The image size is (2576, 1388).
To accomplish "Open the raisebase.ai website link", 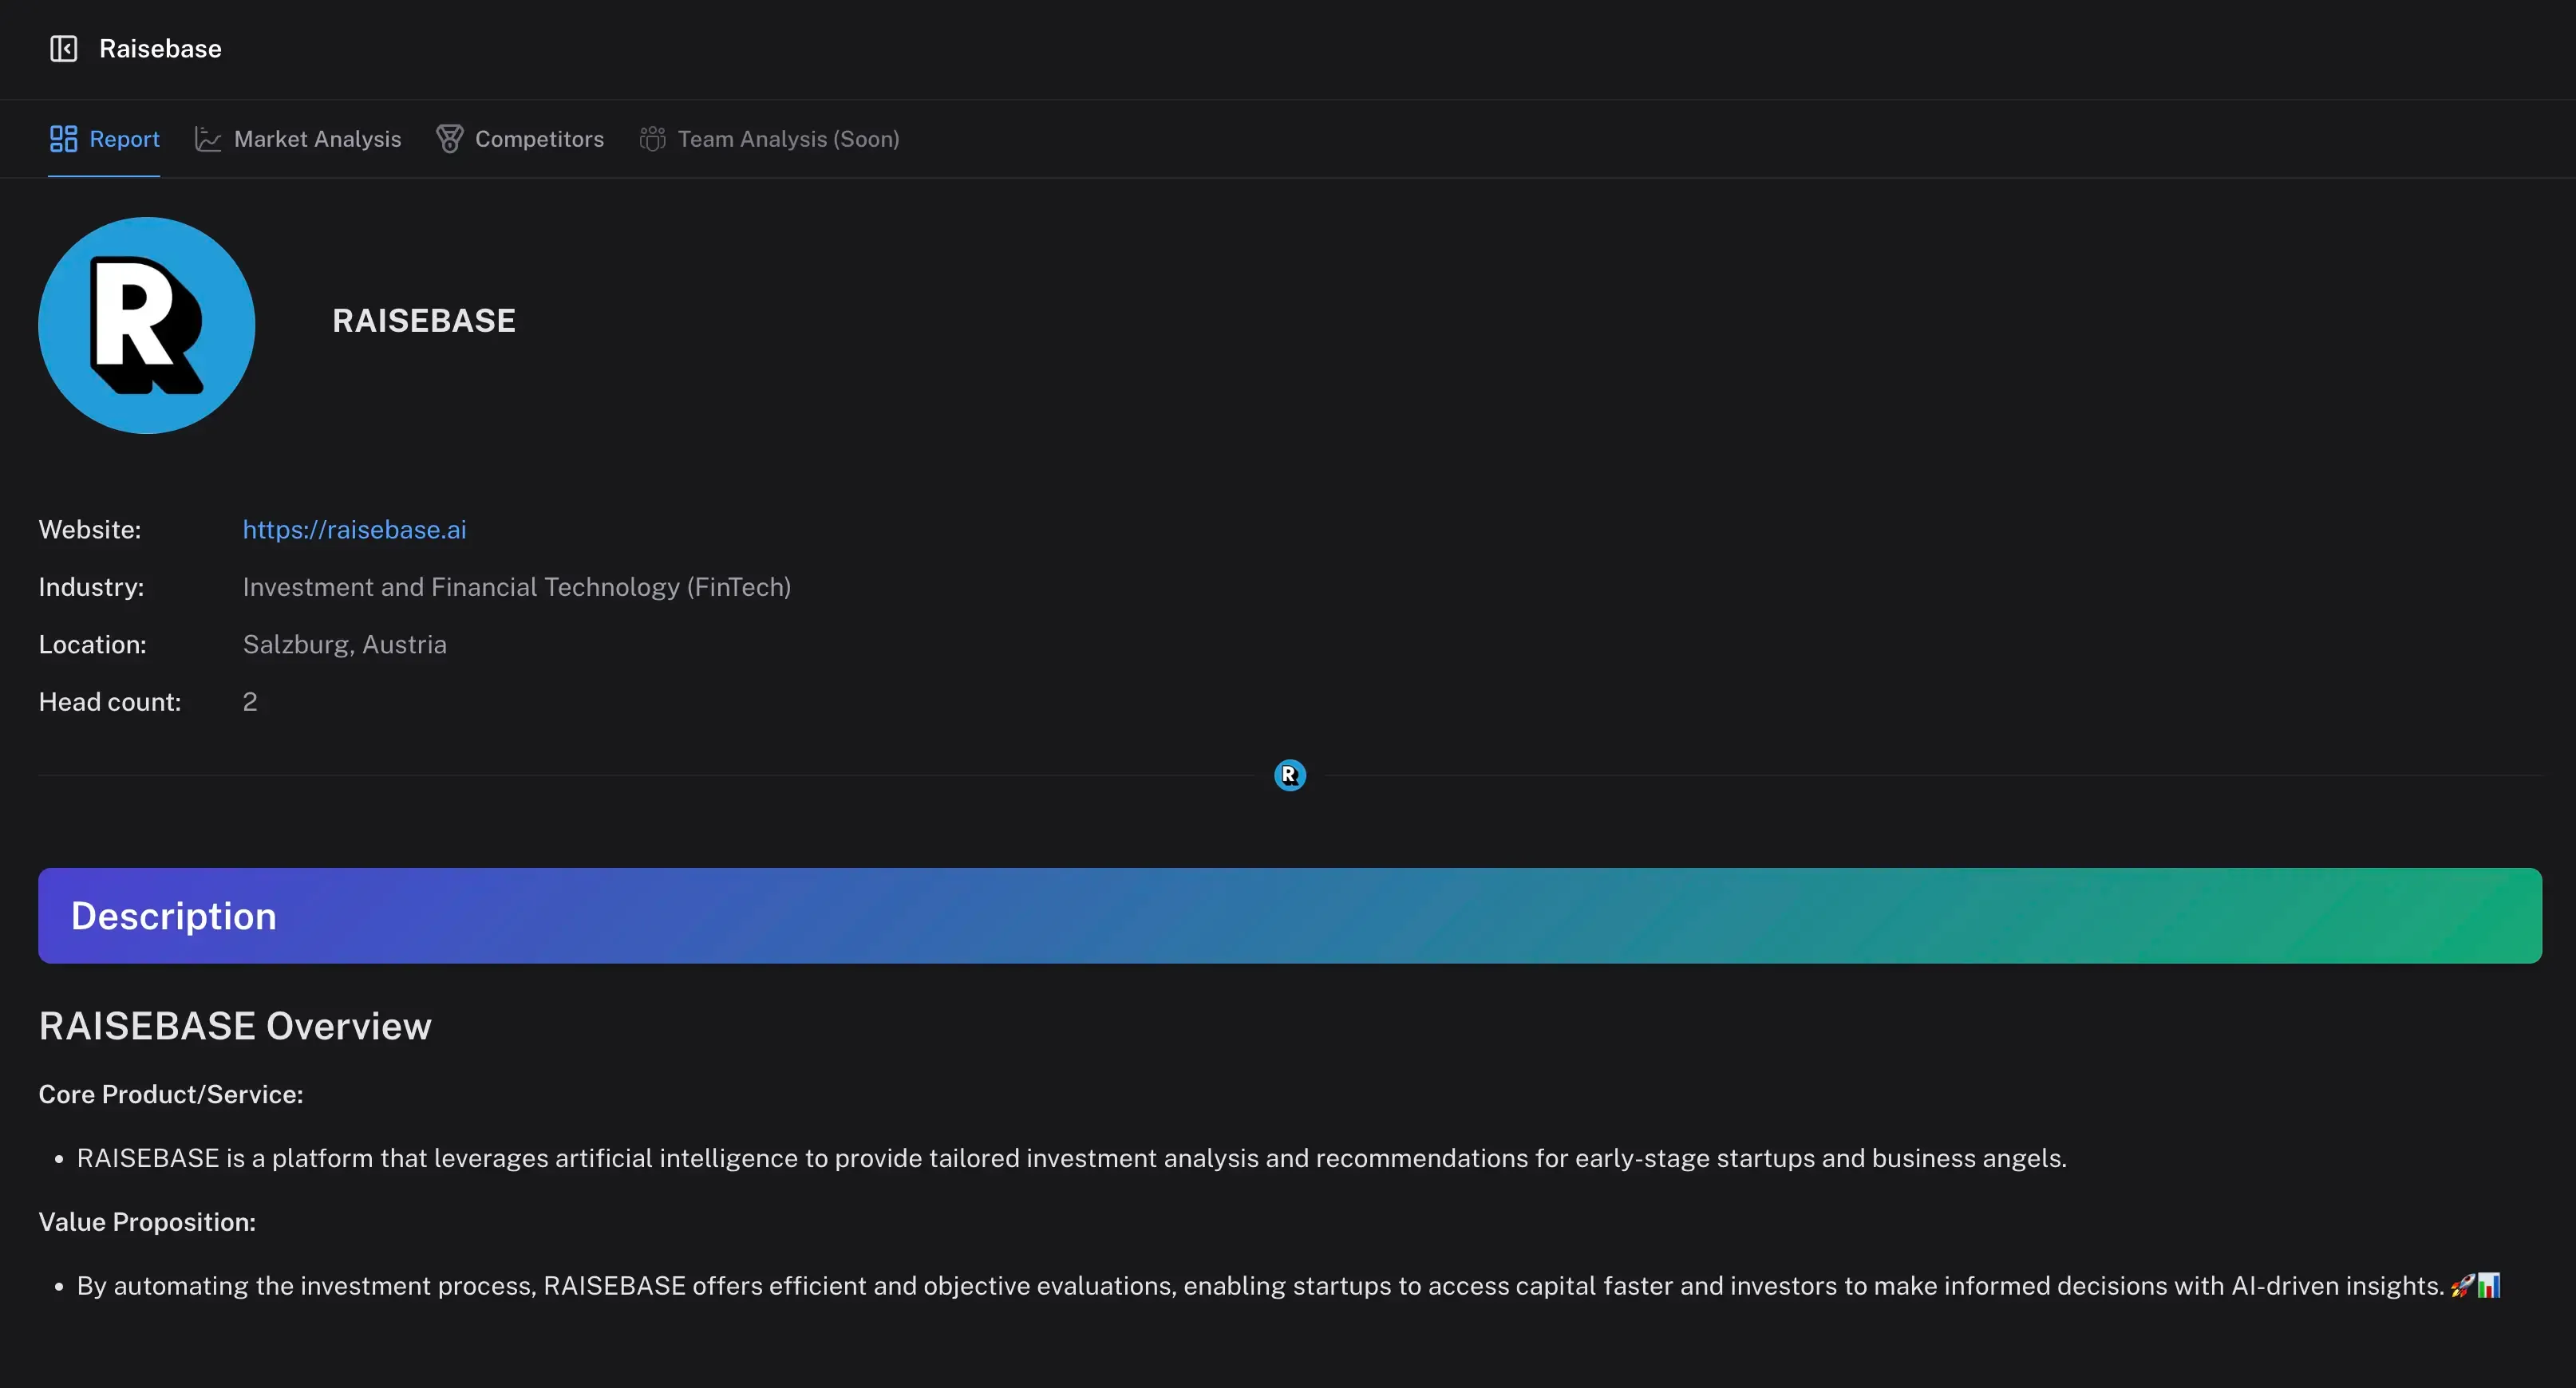I will pos(354,530).
